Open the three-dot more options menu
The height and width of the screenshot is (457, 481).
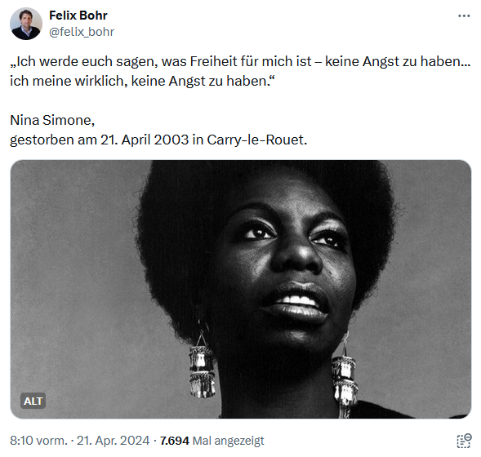pos(464,16)
